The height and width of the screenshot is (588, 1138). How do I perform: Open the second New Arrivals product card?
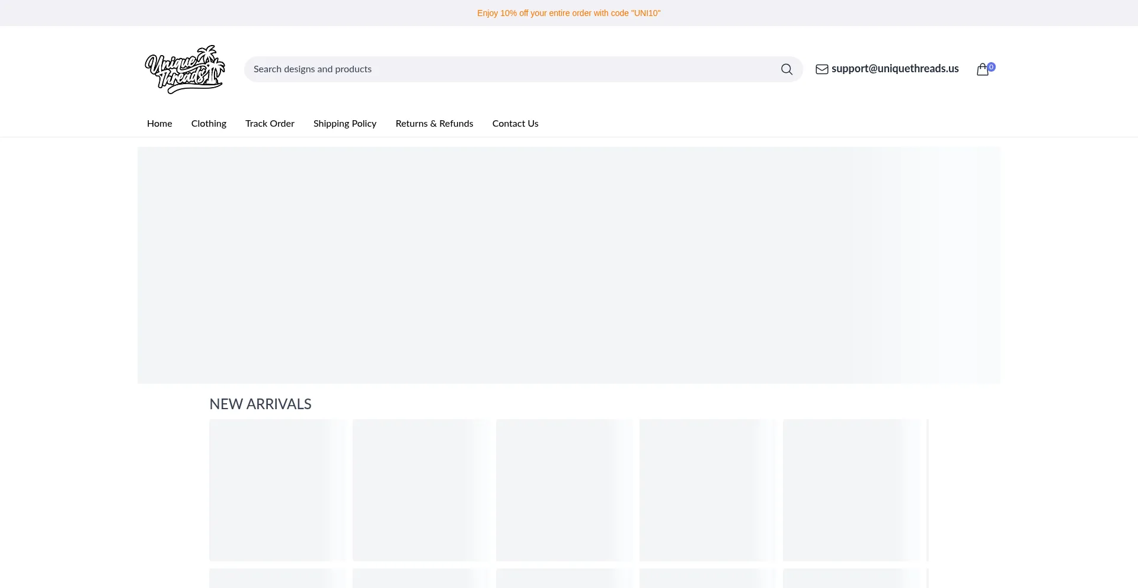421,490
